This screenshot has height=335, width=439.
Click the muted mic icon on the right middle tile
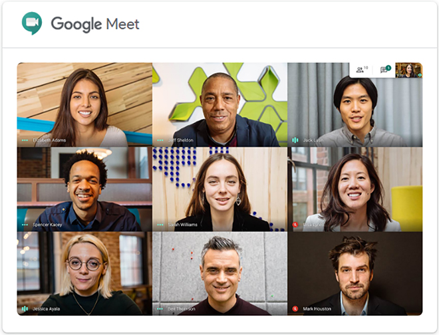pyautogui.click(x=295, y=225)
